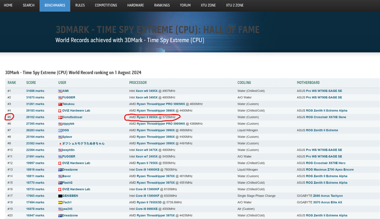The height and width of the screenshot is (219, 380).
Task: Open the 29102 marks score link
Action: (35, 117)
